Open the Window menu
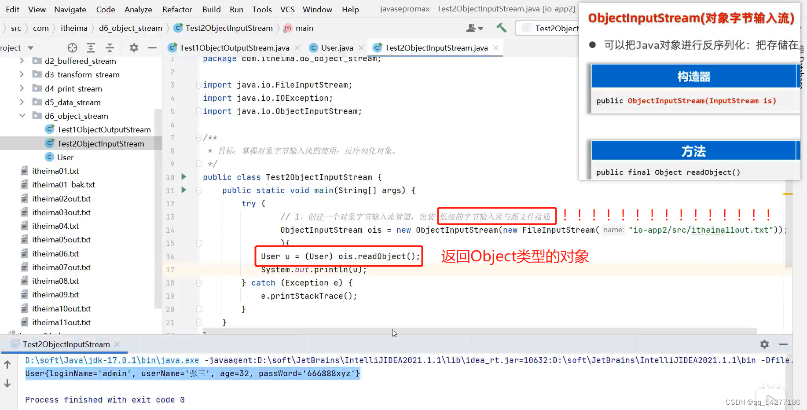The height and width of the screenshot is (410, 807). (x=317, y=9)
